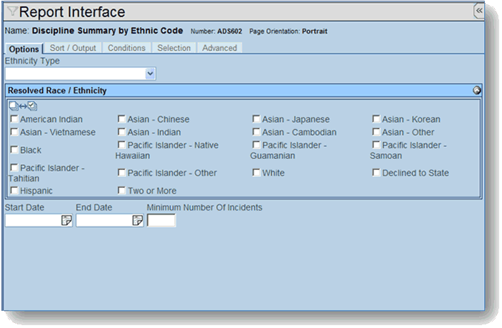Check the Hispanic checkbox
This screenshot has height=328, width=502.
tap(14, 190)
